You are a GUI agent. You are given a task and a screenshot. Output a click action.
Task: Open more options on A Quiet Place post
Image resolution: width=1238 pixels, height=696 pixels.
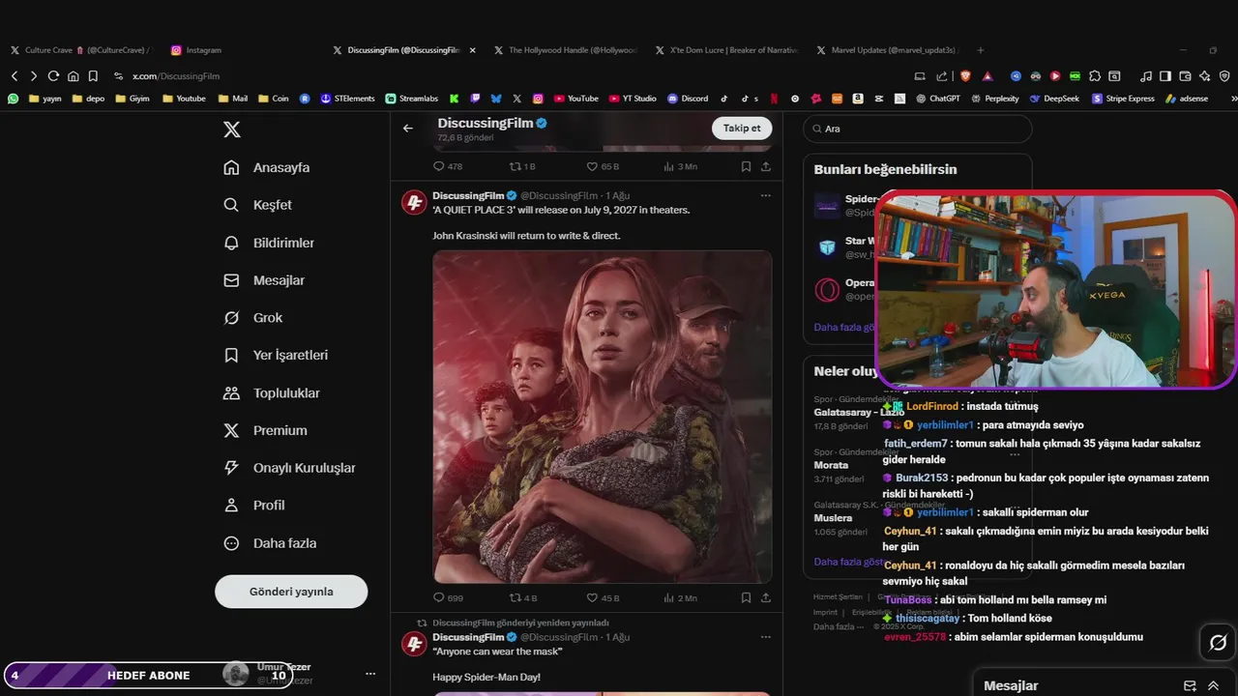pyautogui.click(x=765, y=195)
